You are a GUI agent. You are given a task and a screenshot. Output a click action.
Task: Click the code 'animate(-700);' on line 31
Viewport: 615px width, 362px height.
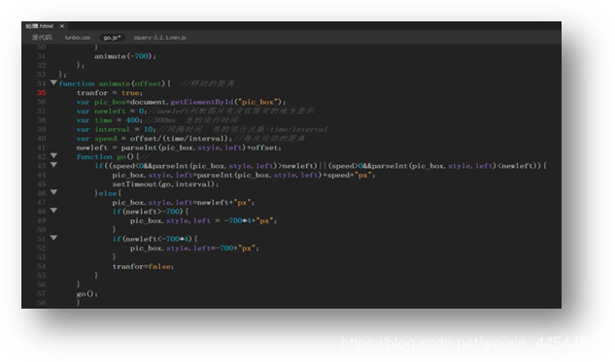(x=125, y=56)
